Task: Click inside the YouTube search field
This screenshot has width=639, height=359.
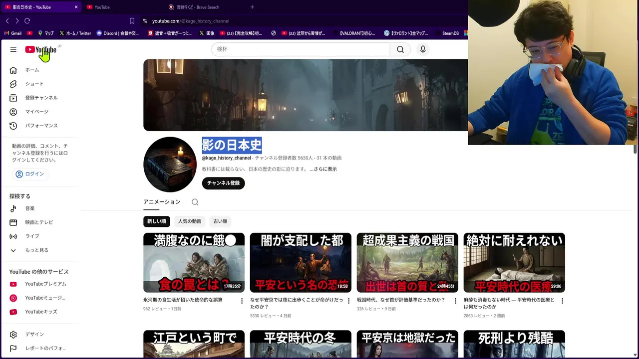Action: (x=301, y=49)
